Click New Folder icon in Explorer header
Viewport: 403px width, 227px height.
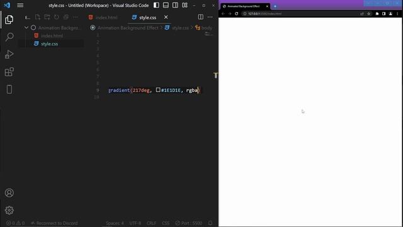pos(47,17)
